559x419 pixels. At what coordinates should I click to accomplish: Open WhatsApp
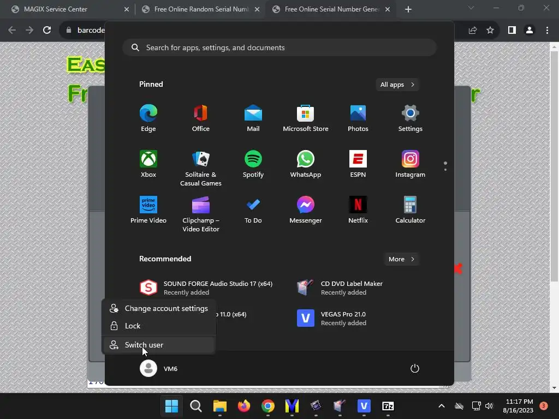tap(306, 164)
